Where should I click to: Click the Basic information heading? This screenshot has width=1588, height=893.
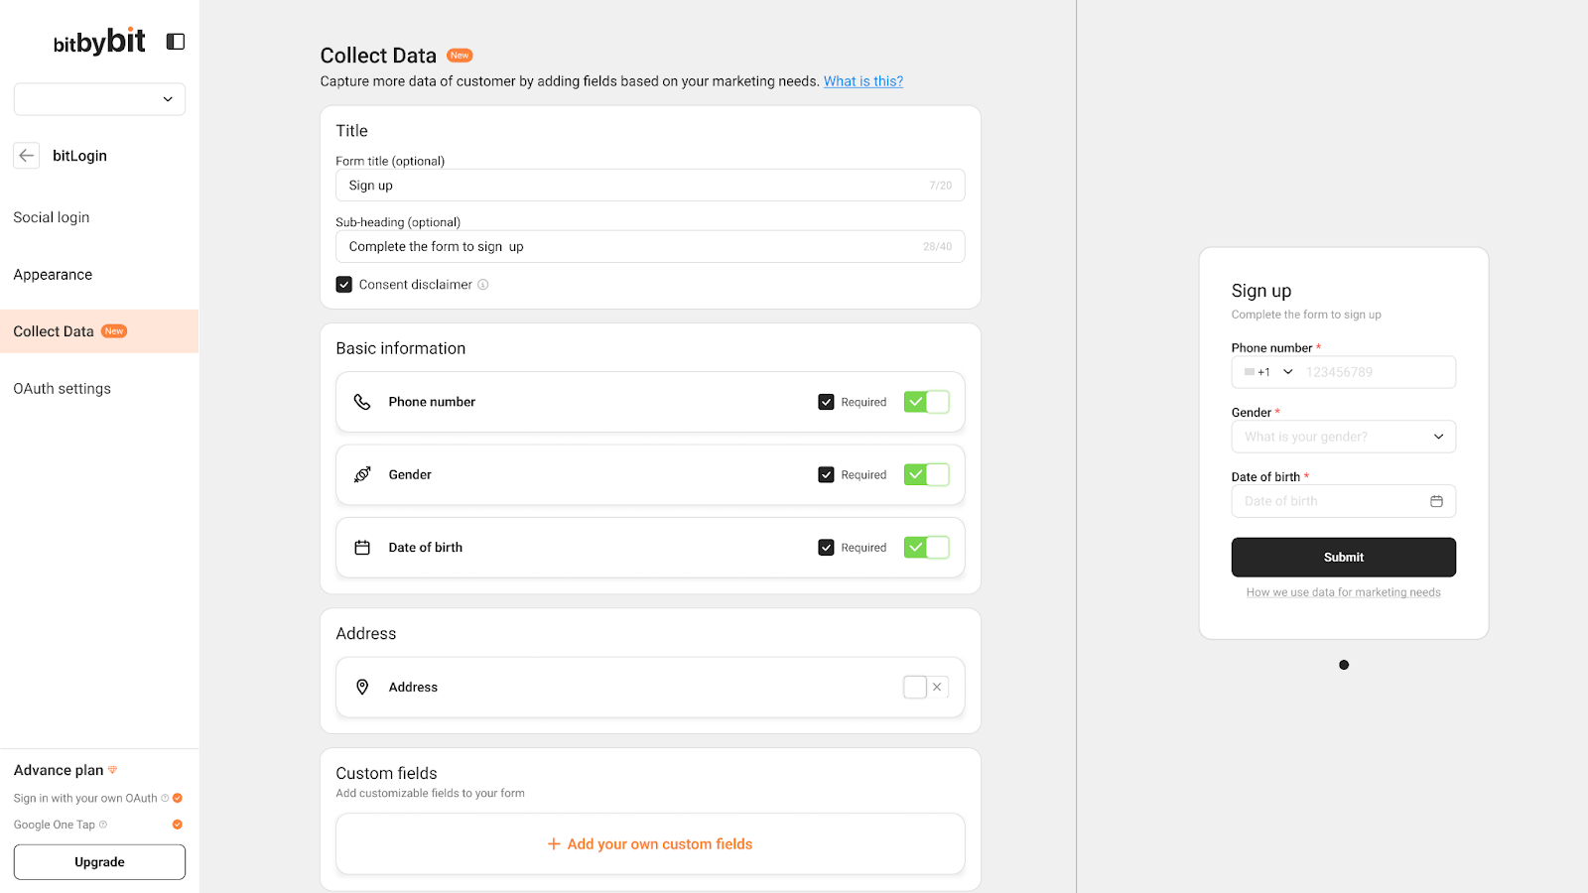[x=401, y=348]
